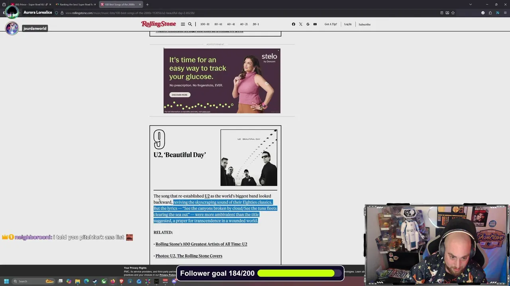Open the Privacy Policy link in the banner

pos(167,275)
